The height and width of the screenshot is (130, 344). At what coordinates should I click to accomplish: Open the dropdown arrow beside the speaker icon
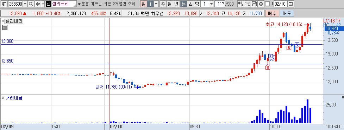(43, 4)
